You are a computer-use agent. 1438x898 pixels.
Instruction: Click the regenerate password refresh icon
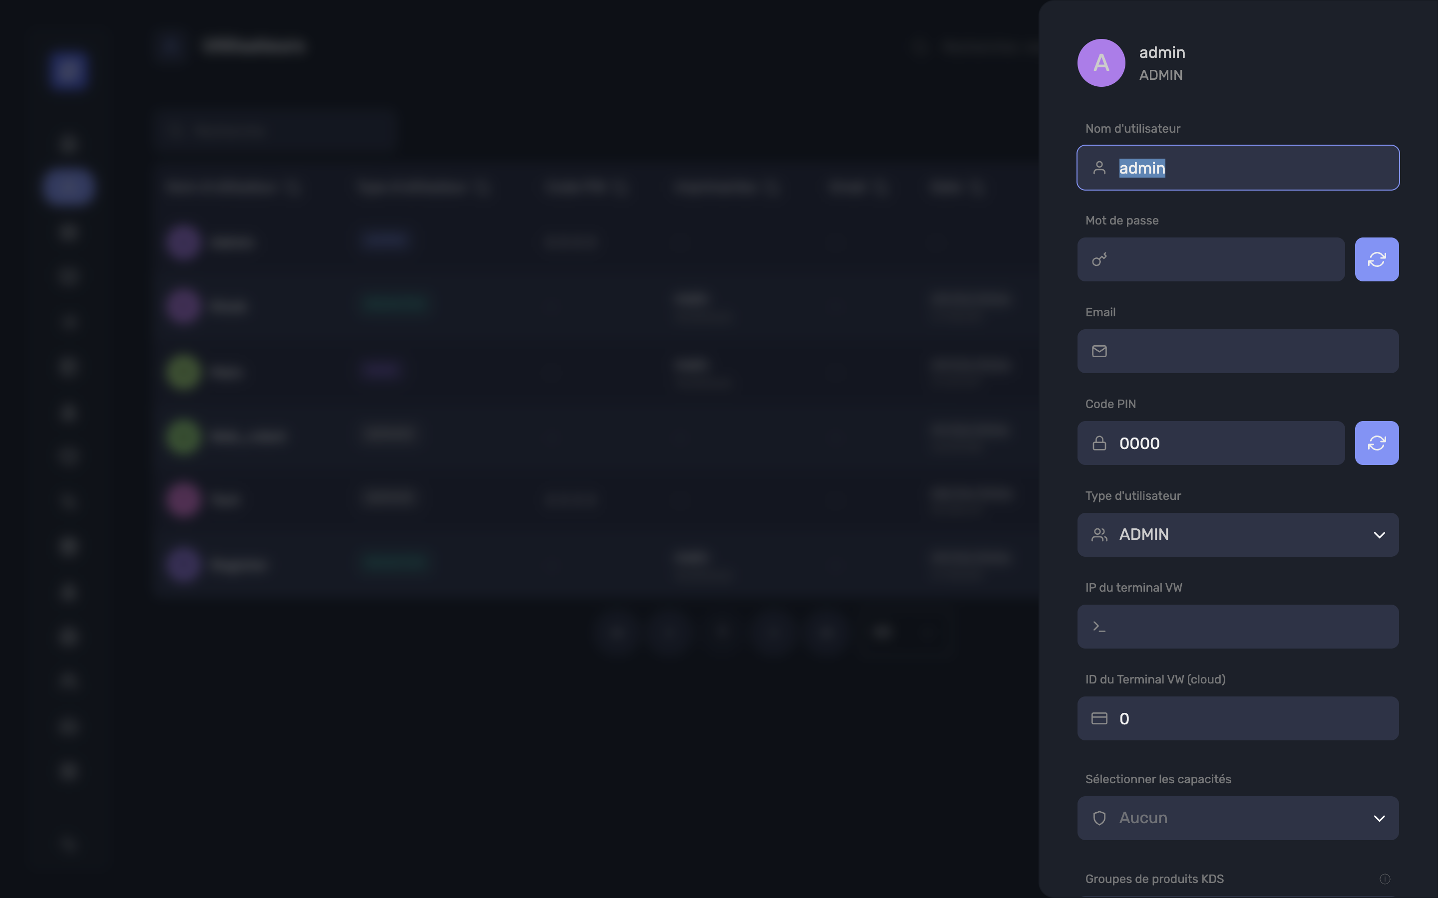point(1376,259)
